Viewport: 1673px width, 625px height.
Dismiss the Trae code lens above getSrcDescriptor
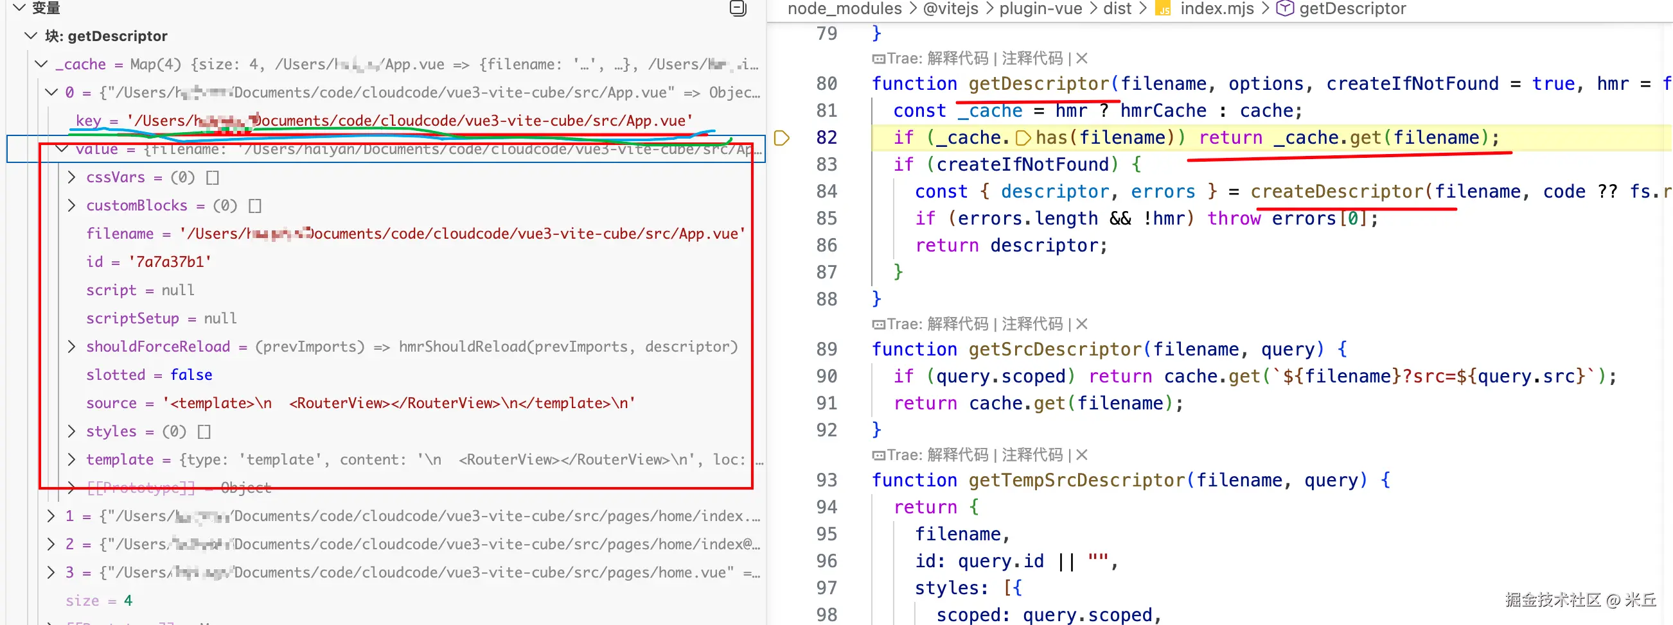1081,324
